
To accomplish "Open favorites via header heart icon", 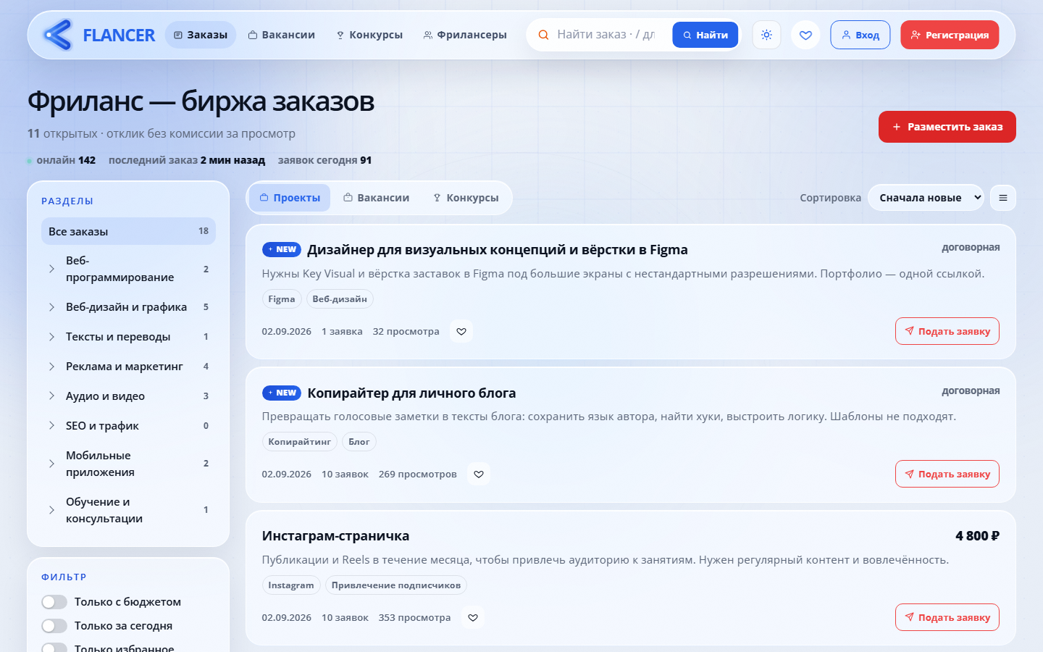I will pos(805,35).
